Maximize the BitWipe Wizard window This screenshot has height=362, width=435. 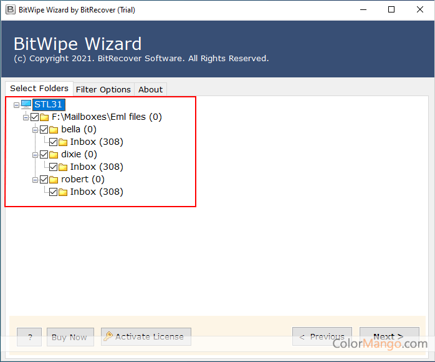coord(391,10)
